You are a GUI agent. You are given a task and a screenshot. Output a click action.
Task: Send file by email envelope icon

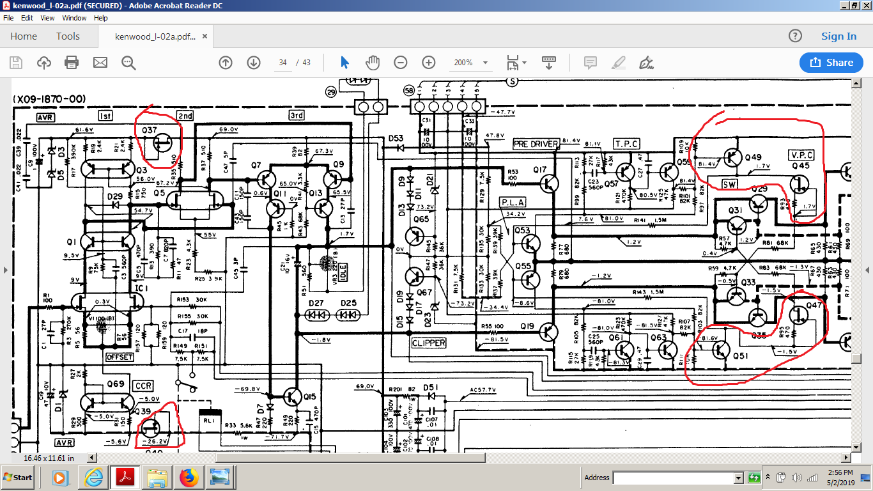pyautogui.click(x=100, y=63)
